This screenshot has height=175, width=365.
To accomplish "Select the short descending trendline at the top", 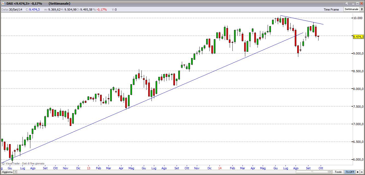I will pos(302,20).
